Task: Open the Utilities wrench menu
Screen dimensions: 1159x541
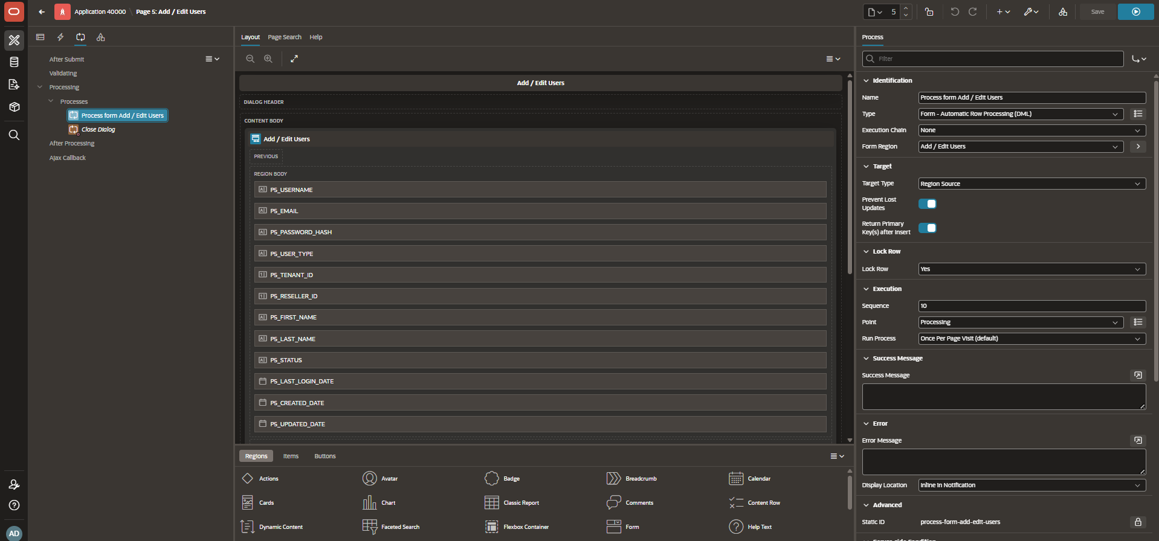Action: (x=1031, y=11)
